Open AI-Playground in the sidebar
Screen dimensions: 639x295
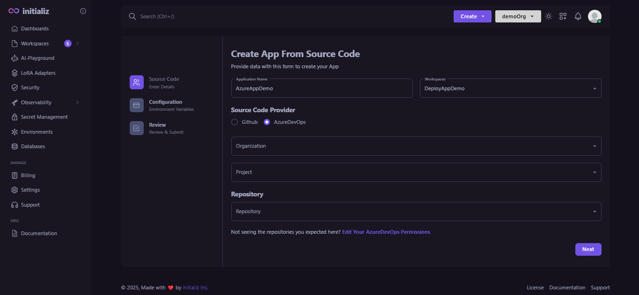(x=37, y=58)
